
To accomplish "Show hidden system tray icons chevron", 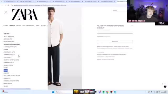I will point(146,92).
